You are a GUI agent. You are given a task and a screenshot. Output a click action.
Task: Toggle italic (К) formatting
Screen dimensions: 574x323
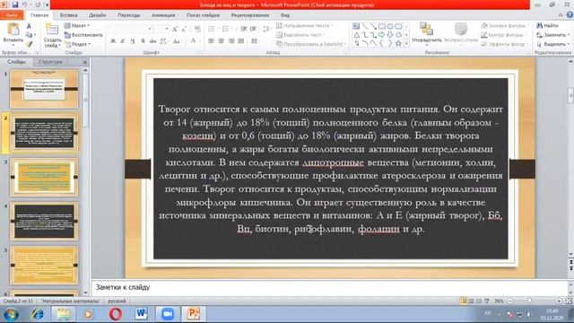[x=123, y=41]
